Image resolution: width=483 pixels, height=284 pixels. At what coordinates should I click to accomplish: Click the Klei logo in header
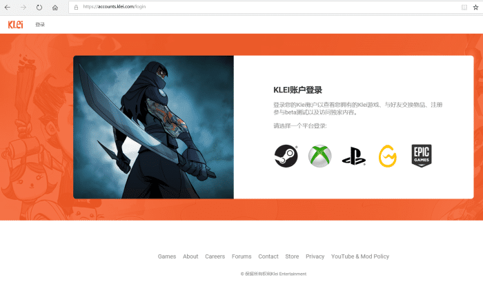[15, 25]
